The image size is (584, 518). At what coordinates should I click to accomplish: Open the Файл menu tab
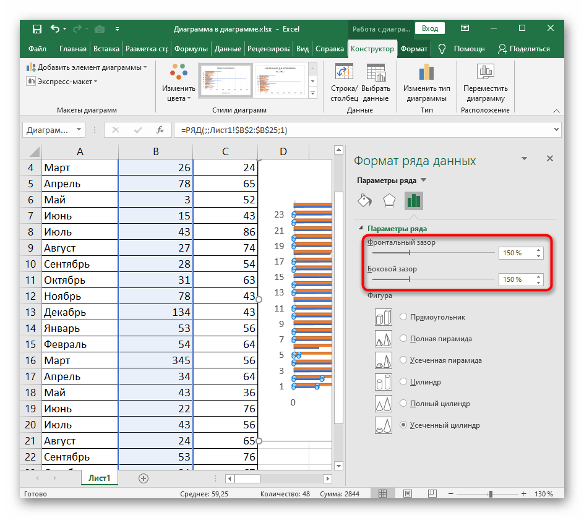(x=37, y=49)
